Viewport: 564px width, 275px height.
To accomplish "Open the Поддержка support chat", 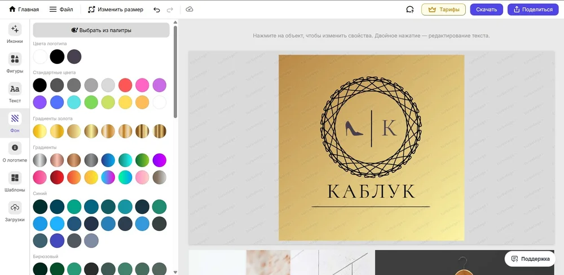I will (530, 259).
